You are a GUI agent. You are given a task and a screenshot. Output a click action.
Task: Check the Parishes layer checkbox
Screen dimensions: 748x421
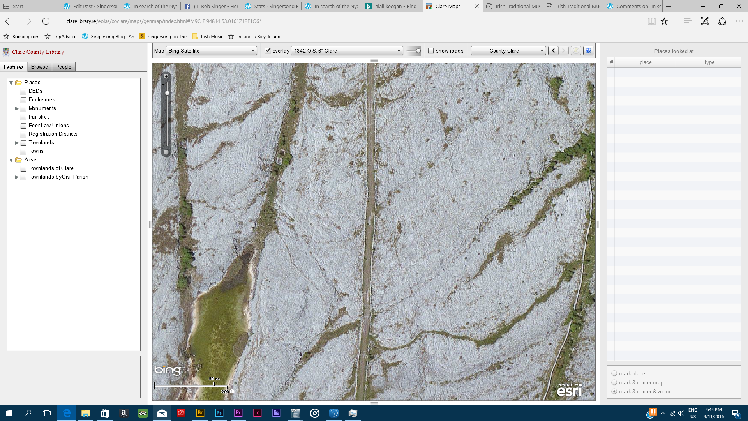click(x=23, y=117)
